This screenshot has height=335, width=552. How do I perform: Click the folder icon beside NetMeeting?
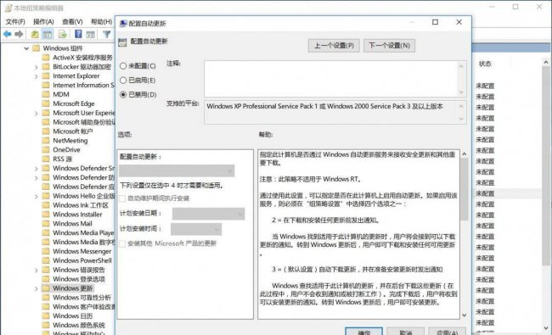tap(46, 141)
